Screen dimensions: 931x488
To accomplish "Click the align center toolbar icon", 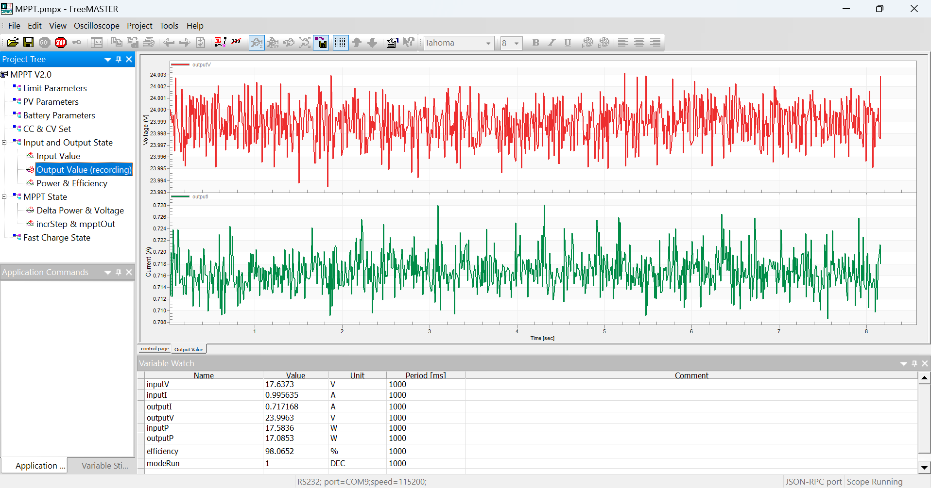I will pos(639,43).
